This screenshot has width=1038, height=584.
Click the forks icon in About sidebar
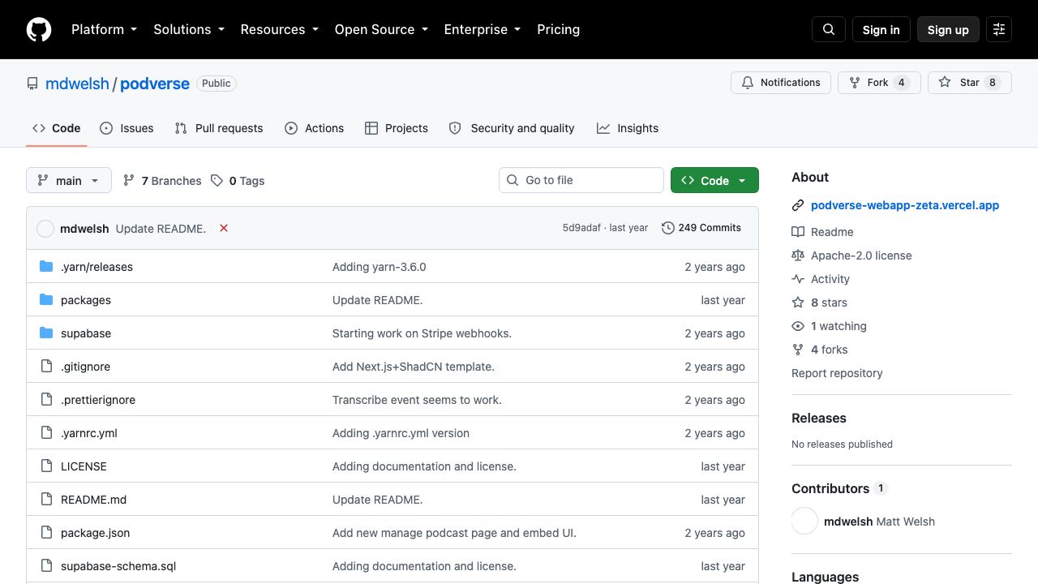[x=798, y=350]
